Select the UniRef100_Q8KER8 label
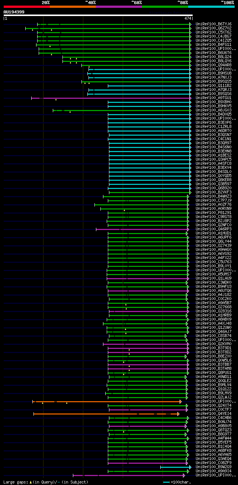Screen dimensions: 238x485 213,180
